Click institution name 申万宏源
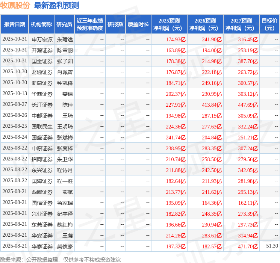280x263 pixels. click(x=42, y=39)
